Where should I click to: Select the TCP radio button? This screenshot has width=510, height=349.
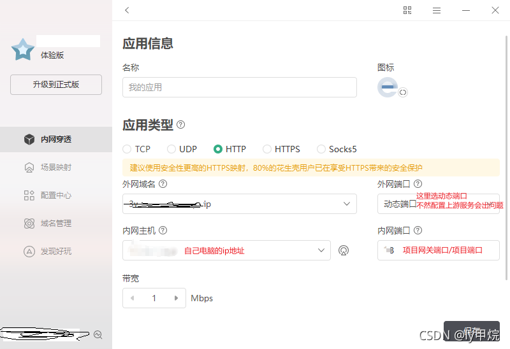[127, 149]
